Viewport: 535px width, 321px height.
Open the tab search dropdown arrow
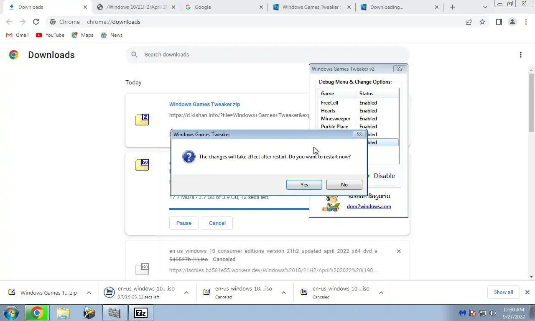click(485, 7)
